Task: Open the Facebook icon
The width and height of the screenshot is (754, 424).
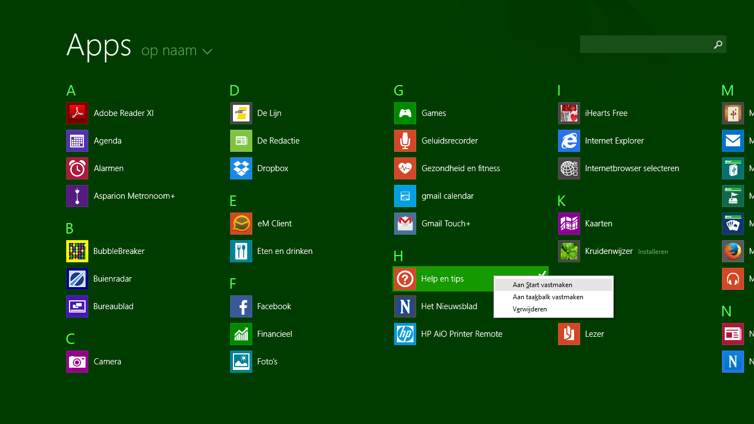Action: 241,306
